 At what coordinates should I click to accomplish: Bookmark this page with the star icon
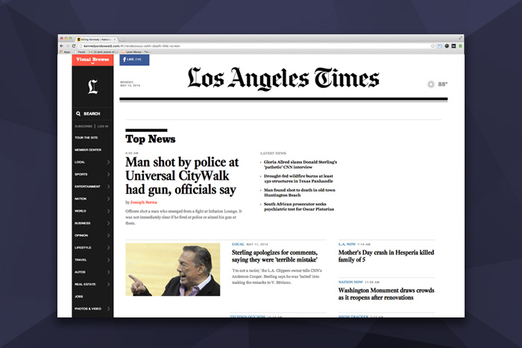433,46
